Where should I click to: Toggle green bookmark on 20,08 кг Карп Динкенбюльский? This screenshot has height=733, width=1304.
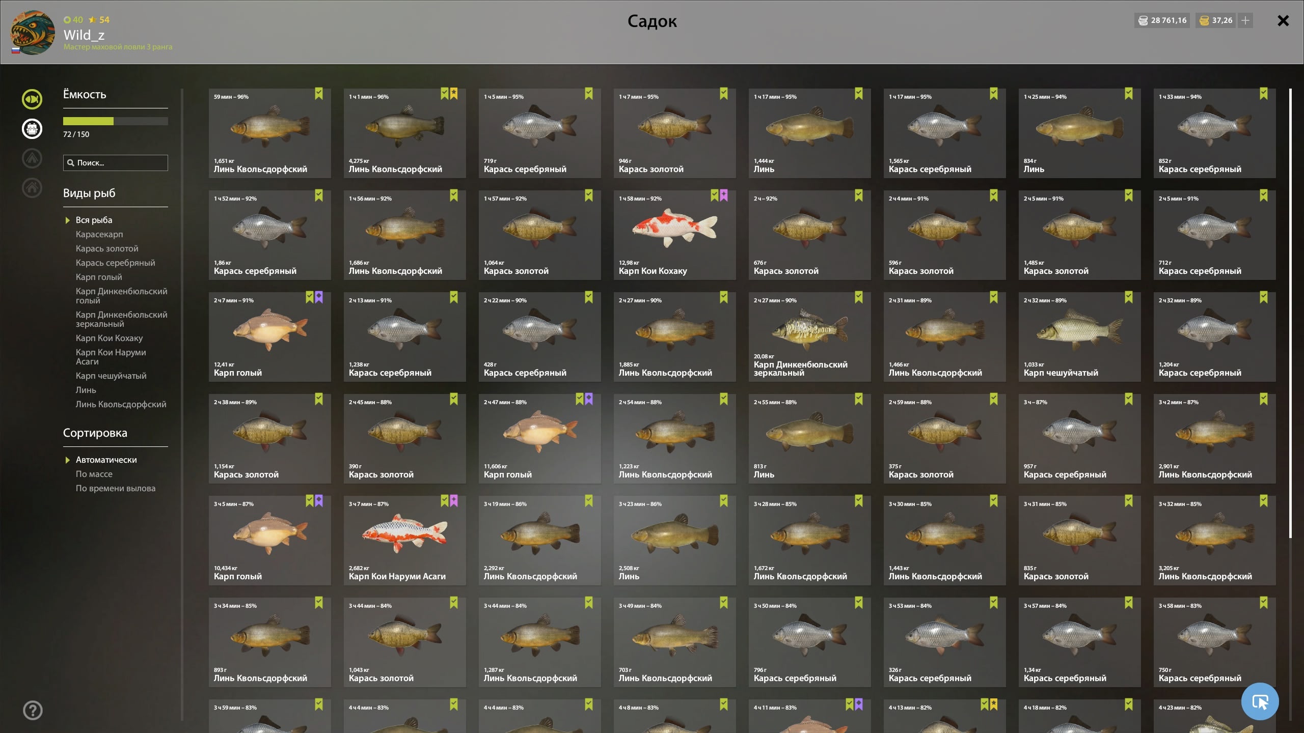click(859, 297)
